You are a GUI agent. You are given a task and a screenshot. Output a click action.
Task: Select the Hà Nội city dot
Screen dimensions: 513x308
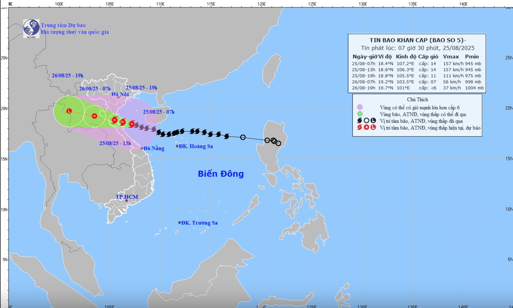pyautogui.click(x=118, y=97)
